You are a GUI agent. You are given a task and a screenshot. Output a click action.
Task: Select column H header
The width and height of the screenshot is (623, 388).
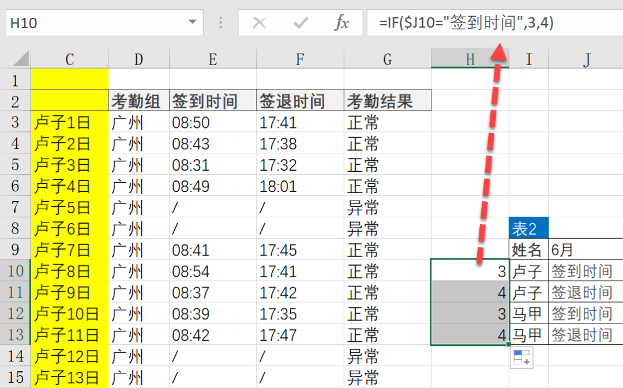[470, 58]
